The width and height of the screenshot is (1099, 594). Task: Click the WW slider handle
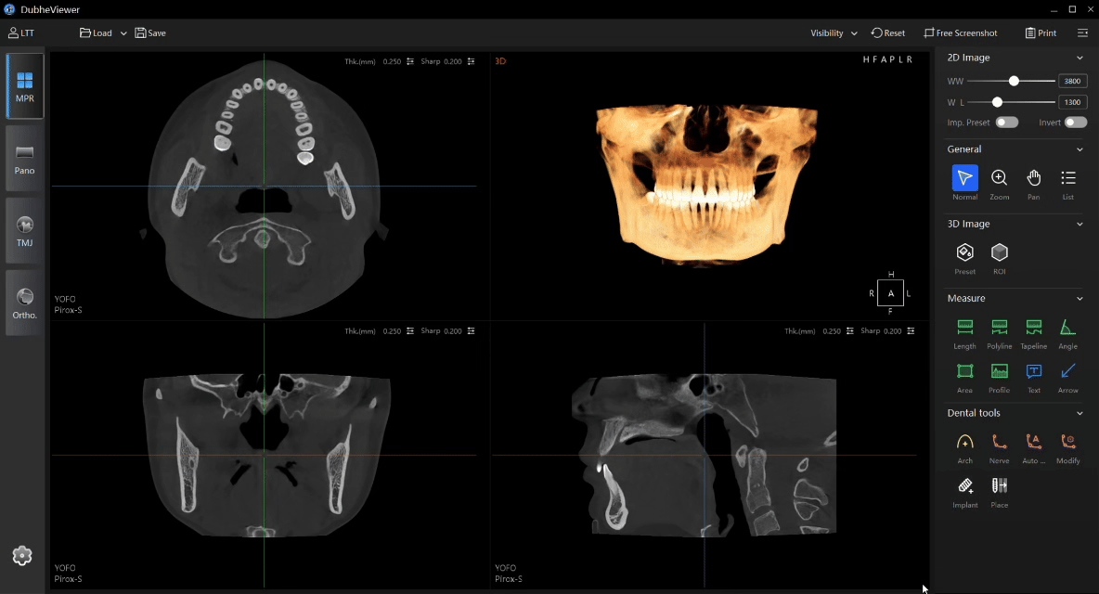click(1014, 82)
